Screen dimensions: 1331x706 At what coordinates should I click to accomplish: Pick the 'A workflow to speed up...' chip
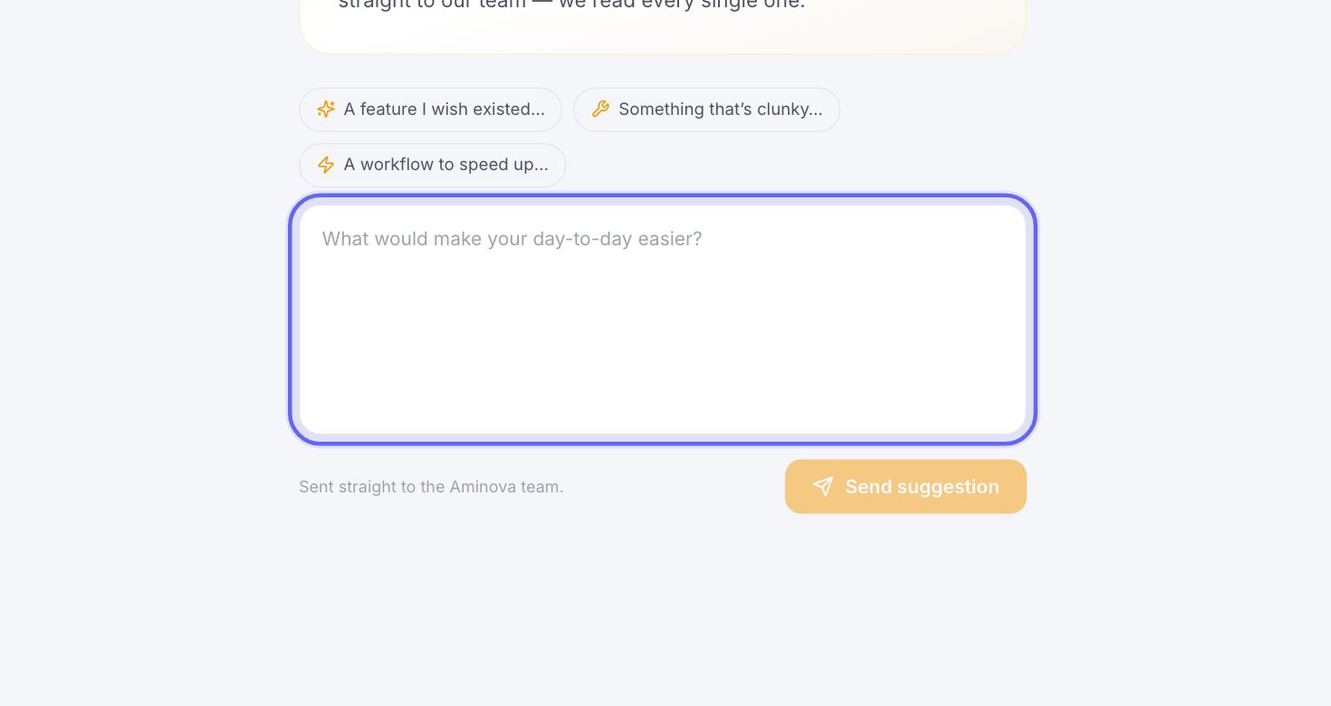coord(433,165)
